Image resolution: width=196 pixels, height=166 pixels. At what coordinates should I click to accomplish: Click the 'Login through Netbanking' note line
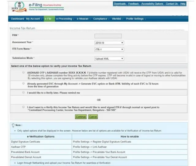(64, 163)
